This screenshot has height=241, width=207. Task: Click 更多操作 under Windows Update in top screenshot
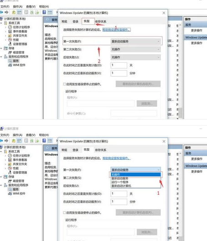(x=197, y=43)
